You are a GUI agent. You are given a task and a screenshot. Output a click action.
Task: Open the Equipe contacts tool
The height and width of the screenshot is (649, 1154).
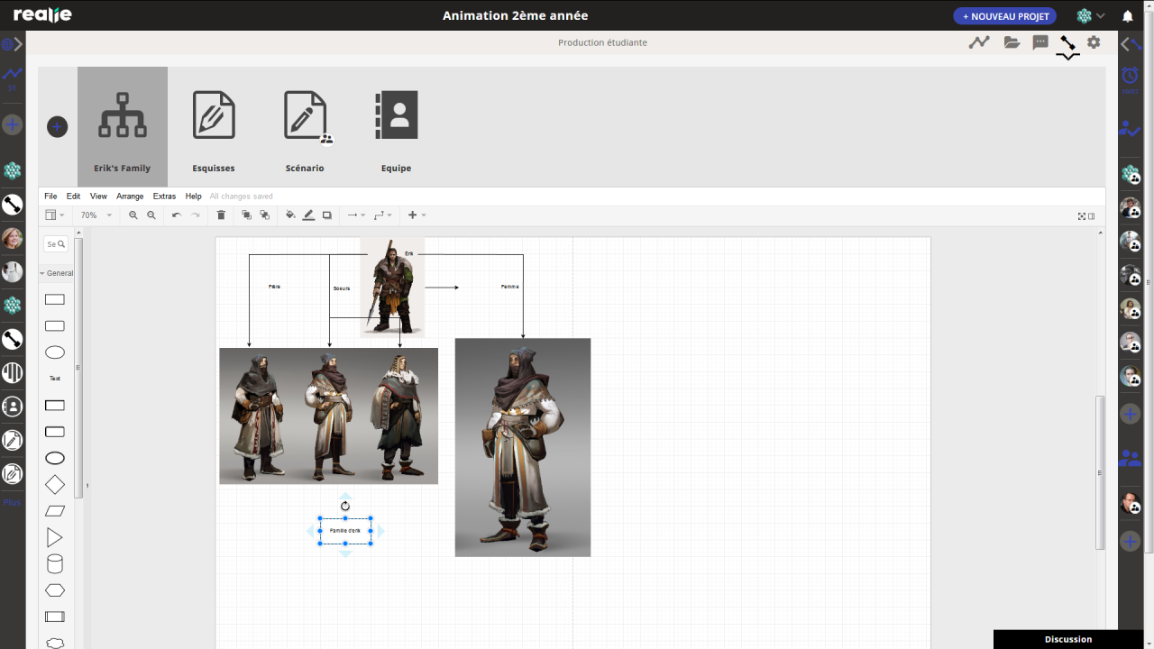coord(396,127)
